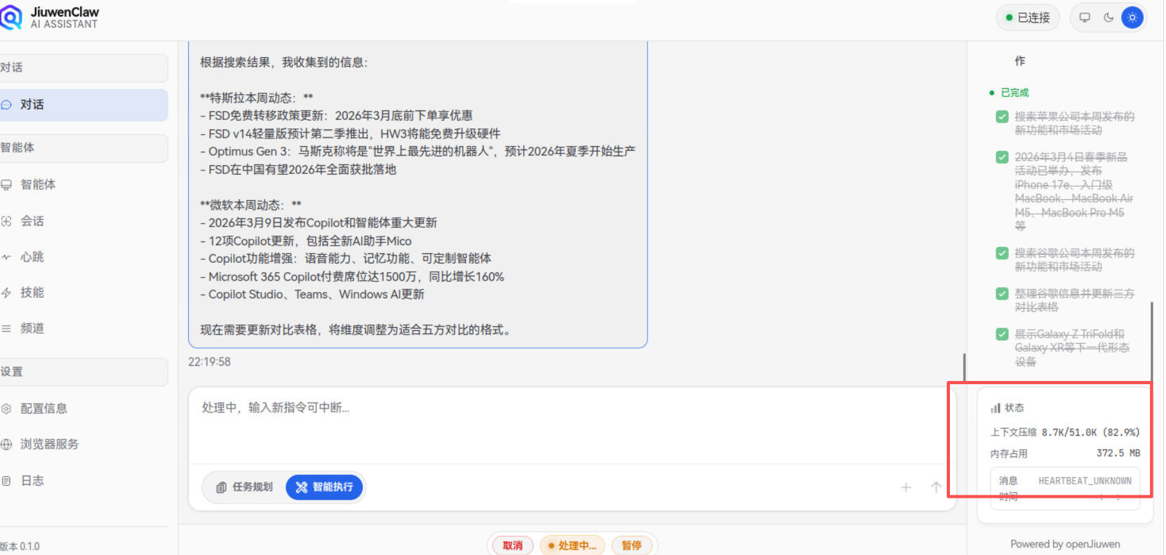Open 配置信息 configuration page
This screenshot has height=555, width=1166.
click(84, 408)
